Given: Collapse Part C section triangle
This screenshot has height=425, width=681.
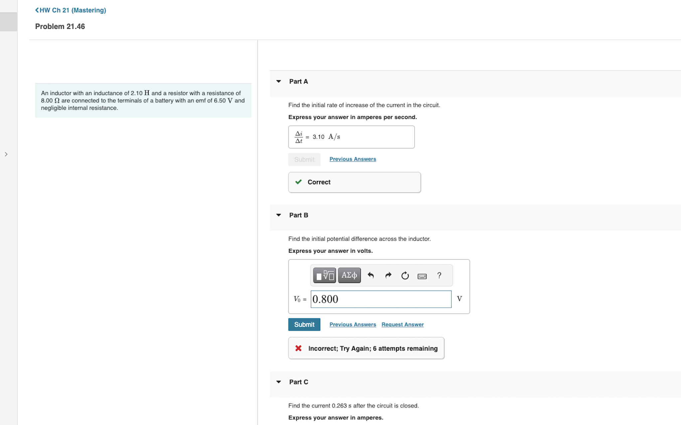Looking at the screenshot, I should 279,382.
